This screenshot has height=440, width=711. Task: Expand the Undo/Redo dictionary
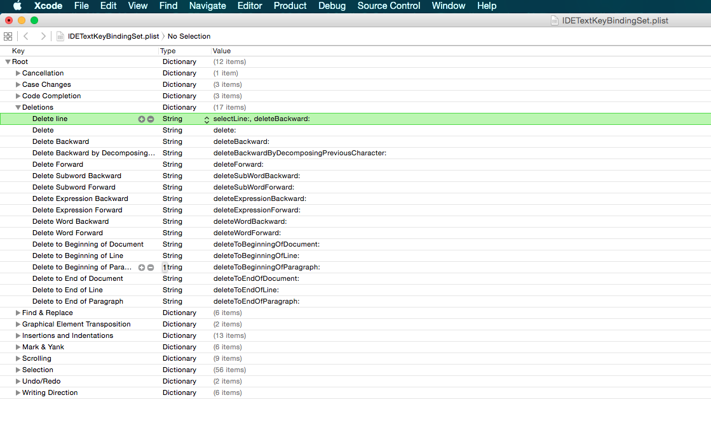click(18, 381)
